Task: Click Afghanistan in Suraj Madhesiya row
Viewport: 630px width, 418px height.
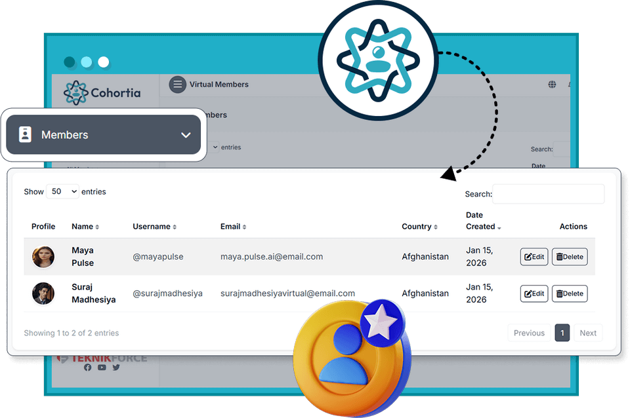Action: coord(425,294)
